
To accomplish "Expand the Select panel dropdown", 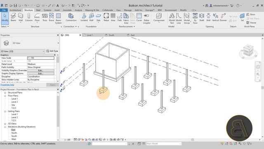I will [x=5, y=26].
